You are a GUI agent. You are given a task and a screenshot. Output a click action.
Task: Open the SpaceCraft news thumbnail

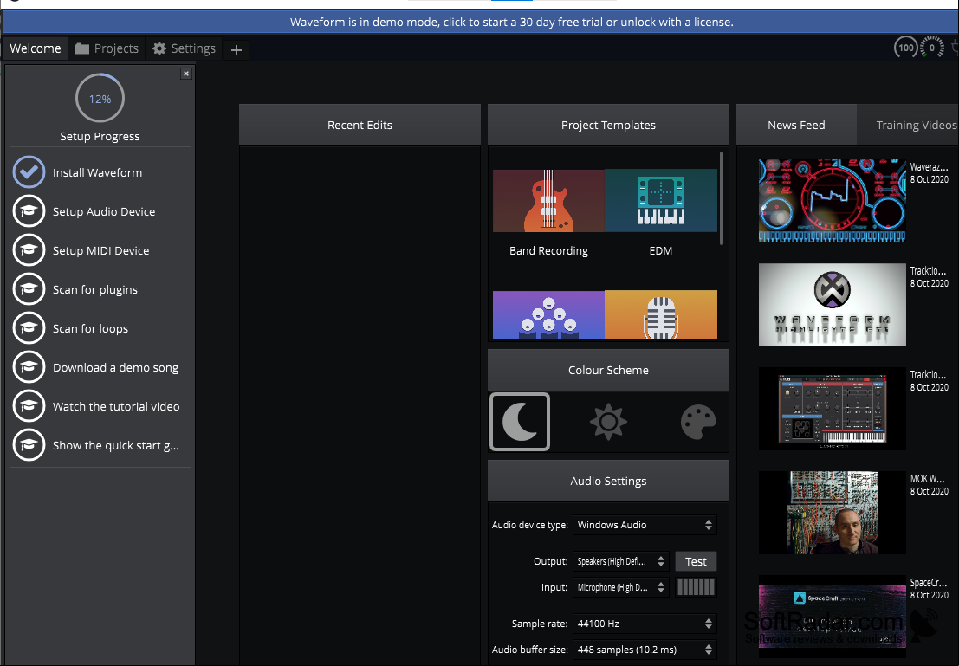(833, 617)
